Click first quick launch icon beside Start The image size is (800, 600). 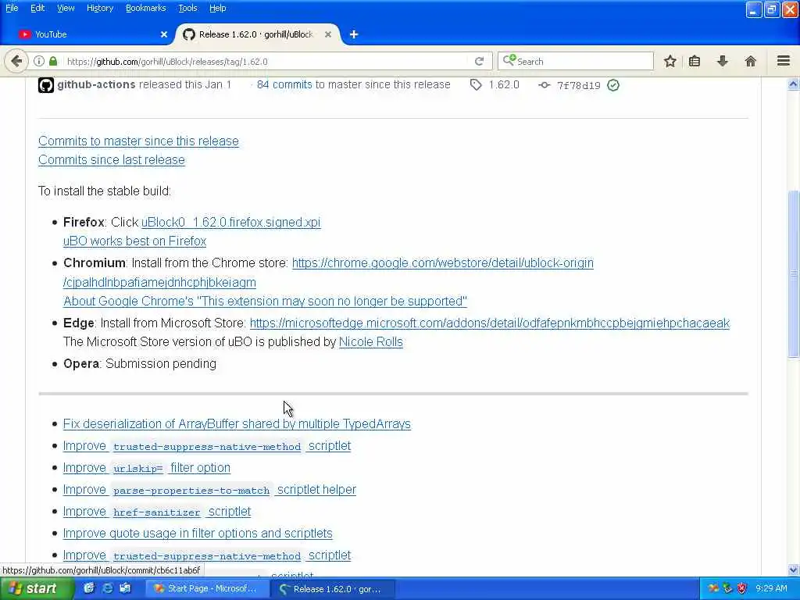point(89,588)
